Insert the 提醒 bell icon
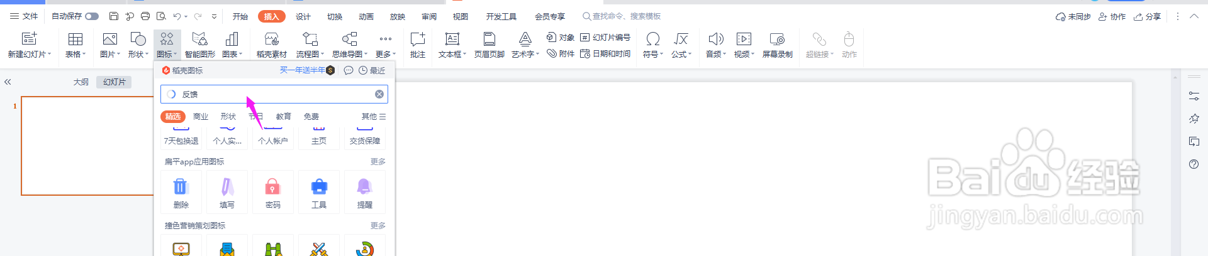The height and width of the screenshot is (256, 1208). [x=365, y=192]
